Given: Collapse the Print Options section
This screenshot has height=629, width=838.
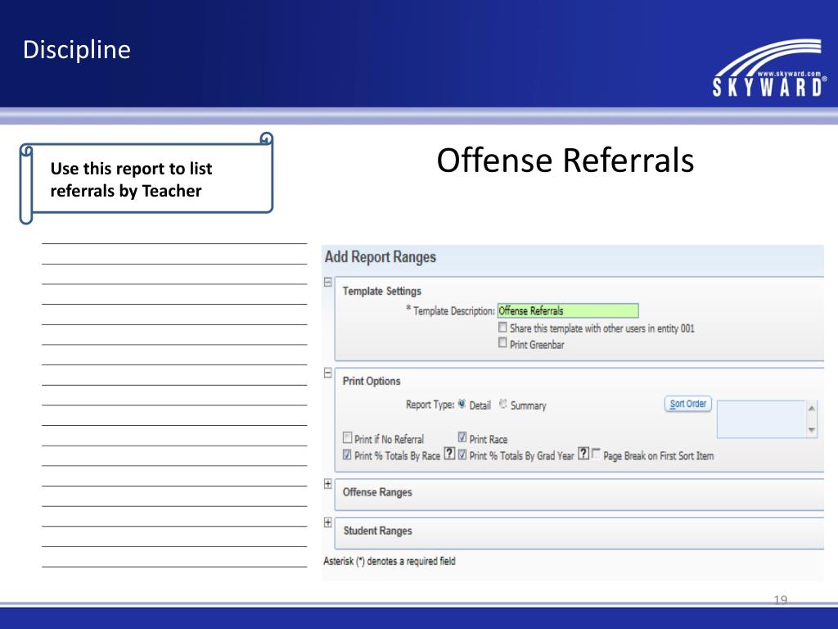Looking at the screenshot, I should coord(328,373).
